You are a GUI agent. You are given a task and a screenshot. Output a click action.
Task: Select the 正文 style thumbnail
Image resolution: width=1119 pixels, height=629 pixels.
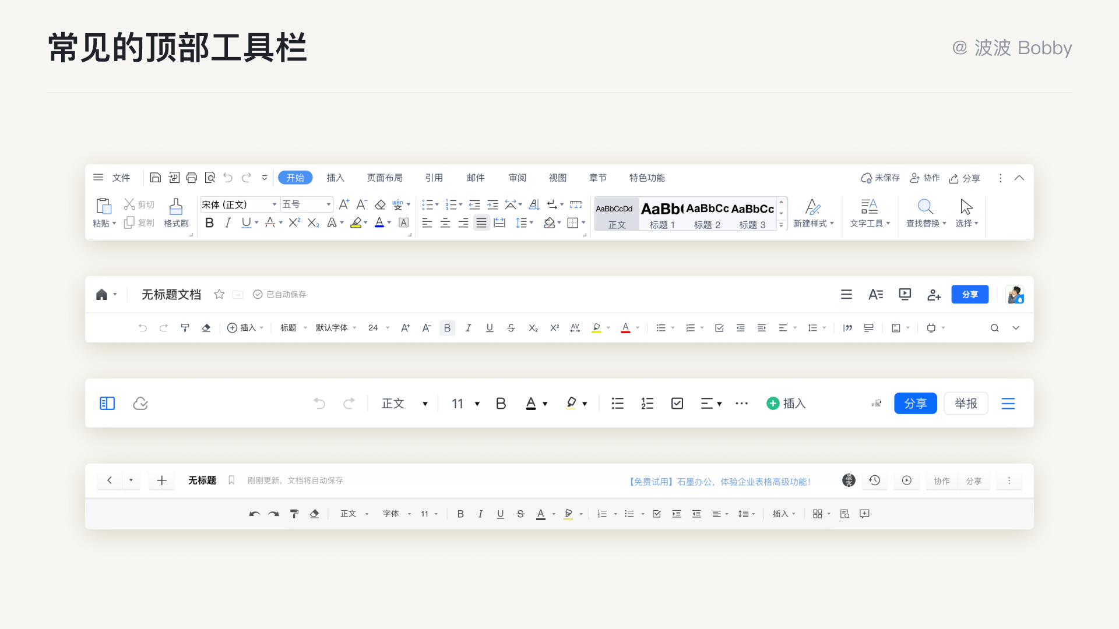coord(617,214)
